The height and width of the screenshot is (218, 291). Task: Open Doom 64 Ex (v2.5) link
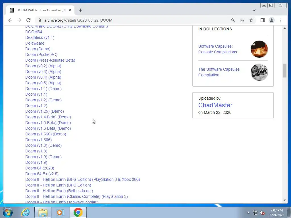42,174
